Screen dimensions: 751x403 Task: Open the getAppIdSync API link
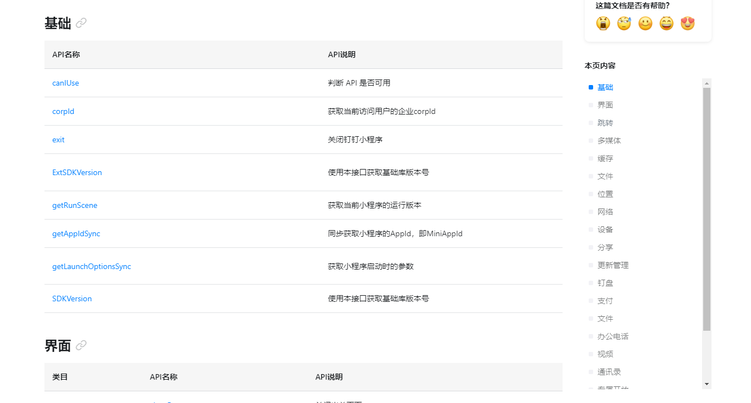[76, 233]
